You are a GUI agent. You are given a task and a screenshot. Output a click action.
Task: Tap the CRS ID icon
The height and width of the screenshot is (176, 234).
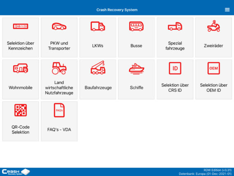(x=175, y=68)
